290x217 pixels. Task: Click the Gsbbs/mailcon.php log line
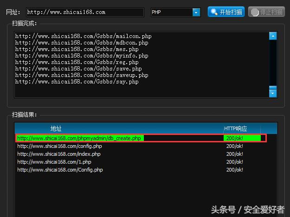pyautogui.click(x=83, y=36)
